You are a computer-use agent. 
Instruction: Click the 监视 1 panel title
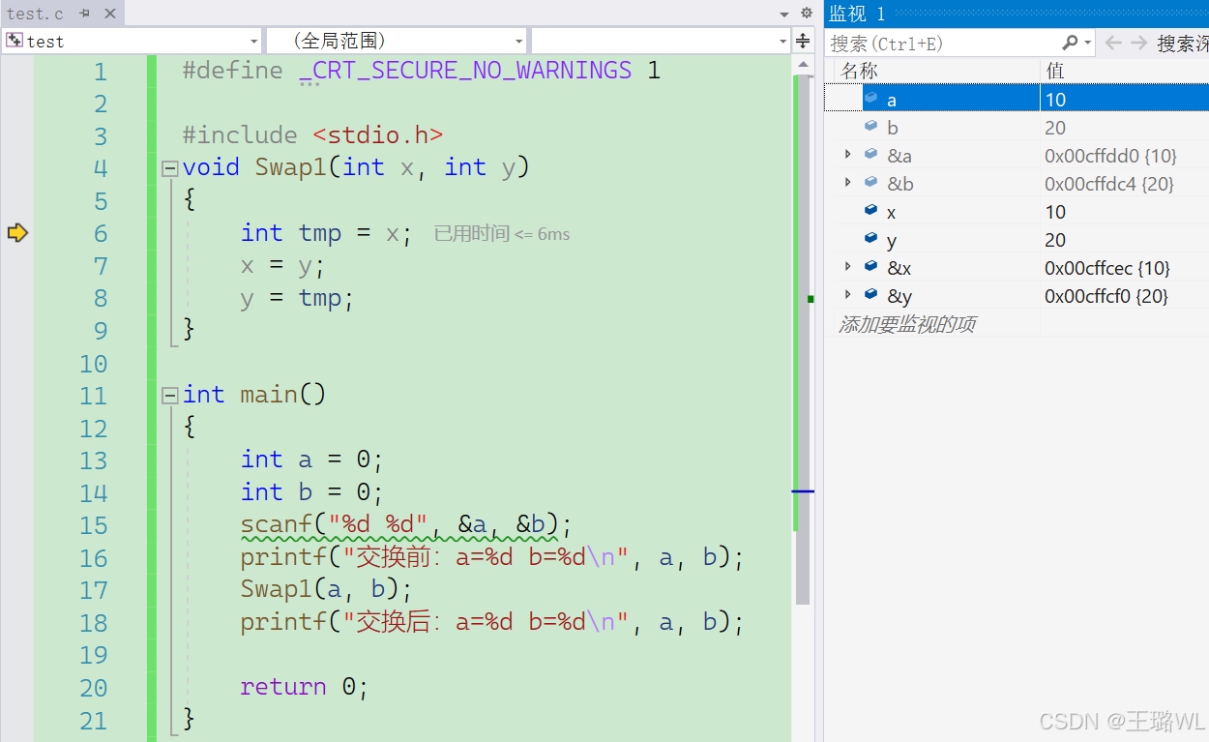pyautogui.click(x=857, y=14)
